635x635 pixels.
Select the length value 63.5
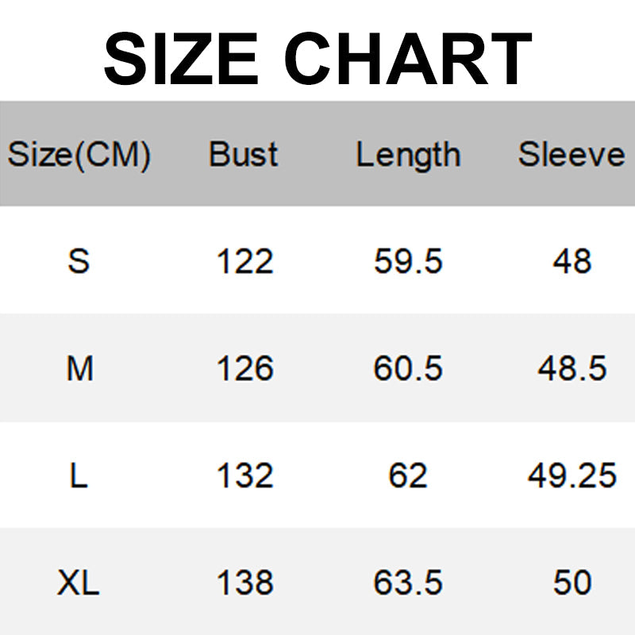pyautogui.click(x=408, y=583)
